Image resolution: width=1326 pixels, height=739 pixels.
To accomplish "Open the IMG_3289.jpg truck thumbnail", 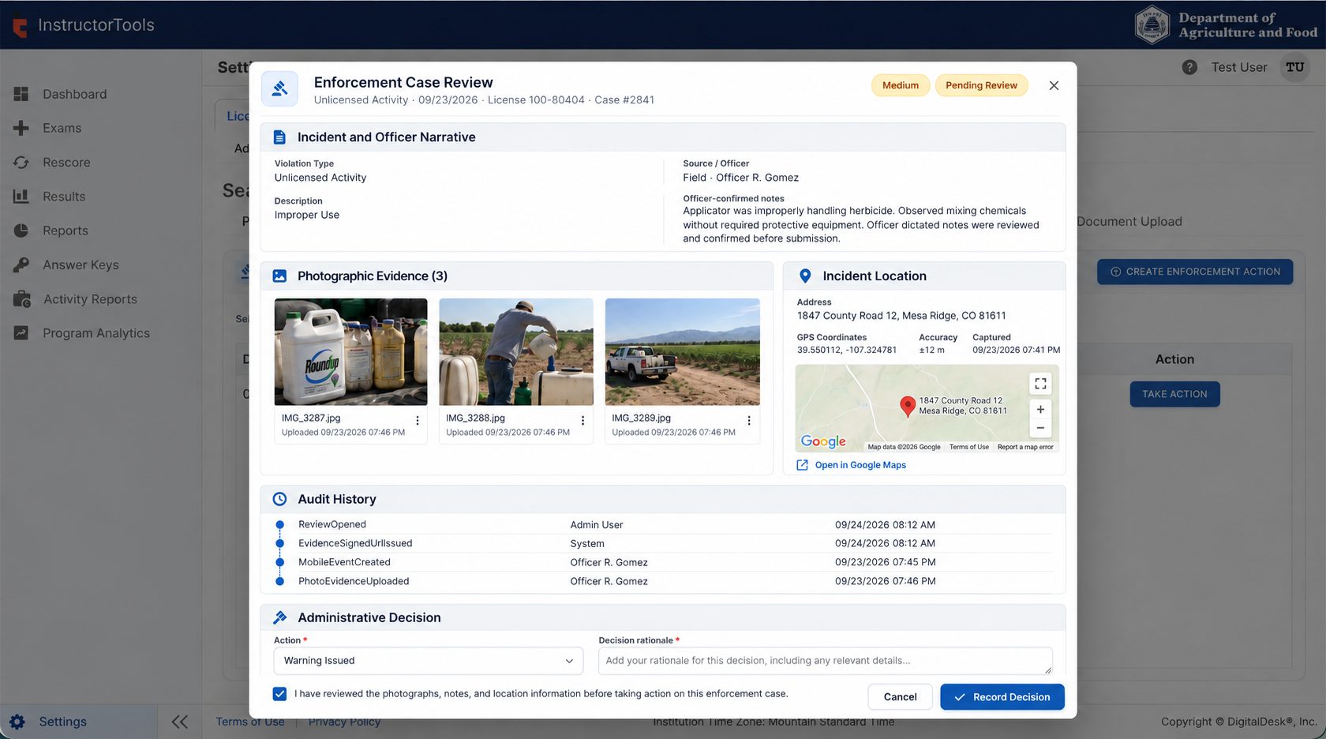I will (x=683, y=352).
